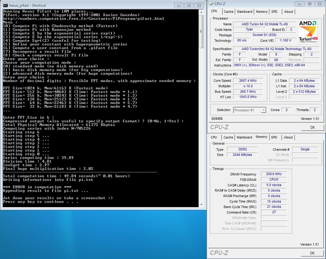326x259 pixels.
Task: Click FSB:DRAM value 'CPU/5'
Action: point(274,179)
